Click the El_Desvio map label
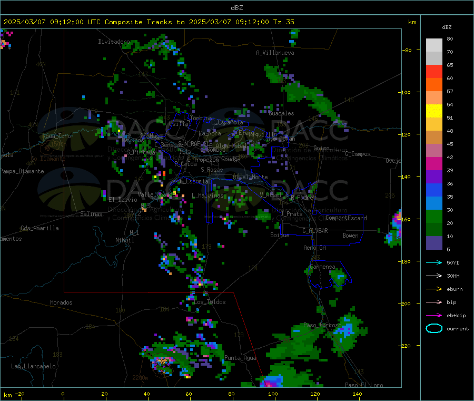474x401 pixels. [123, 200]
